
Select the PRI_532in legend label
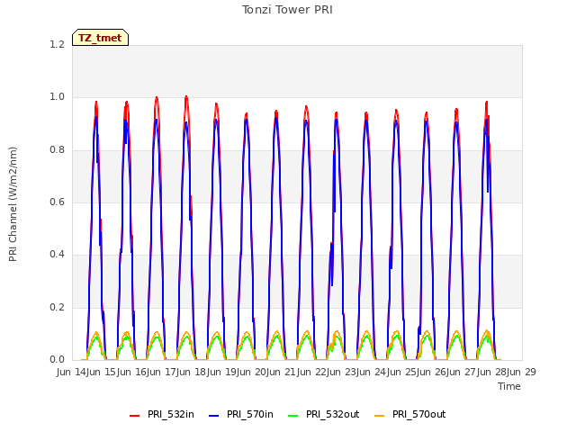[x=171, y=414]
